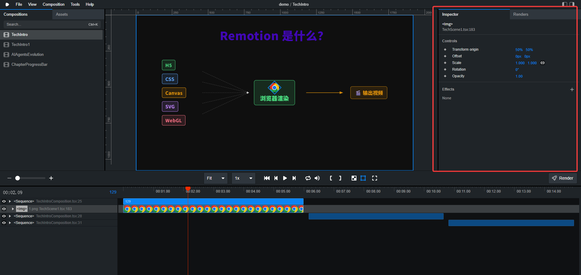The width and height of the screenshot is (581, 275).
Task: Hide Sequence TechIntroComposition.tsx:31 layer
Action: click(4, 223)
